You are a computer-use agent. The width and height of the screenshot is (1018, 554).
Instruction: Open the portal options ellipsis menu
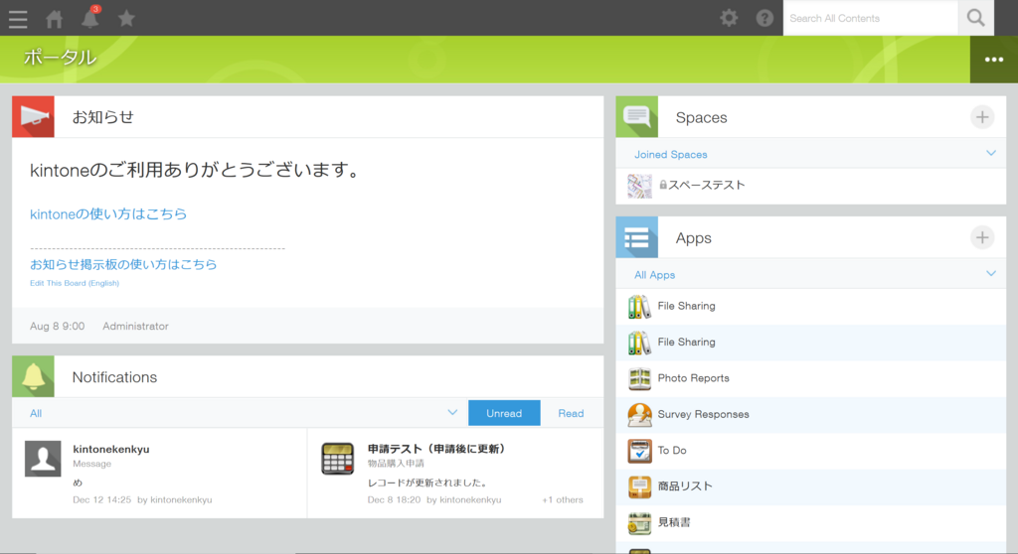(994, 60)
